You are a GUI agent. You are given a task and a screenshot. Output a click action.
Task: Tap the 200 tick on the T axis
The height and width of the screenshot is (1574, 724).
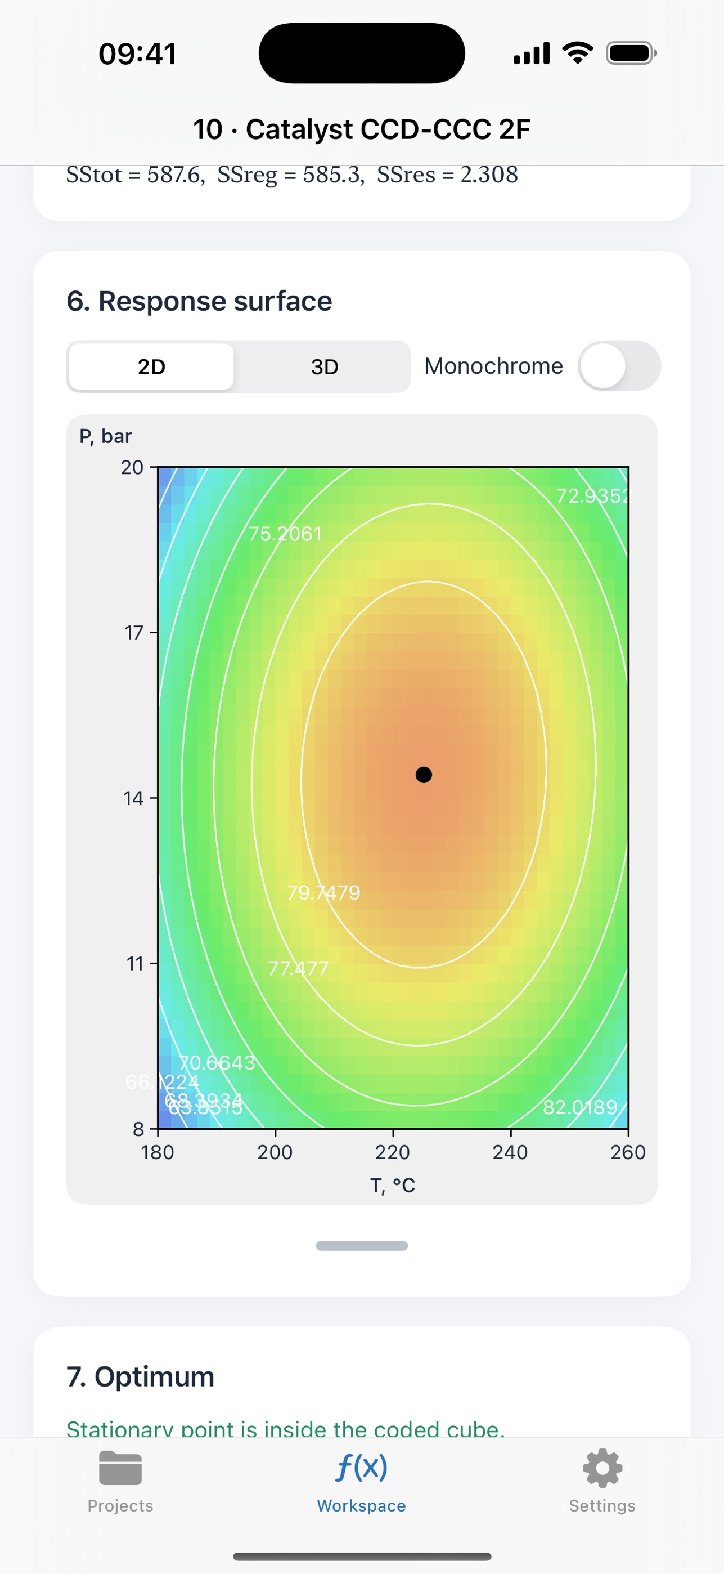[x=275, y=1152]
